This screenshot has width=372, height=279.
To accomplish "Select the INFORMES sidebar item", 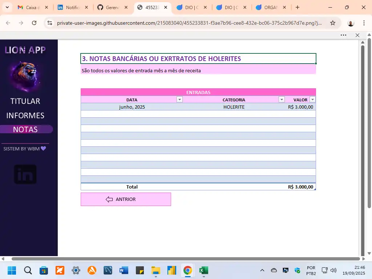I will pos(25,116).
